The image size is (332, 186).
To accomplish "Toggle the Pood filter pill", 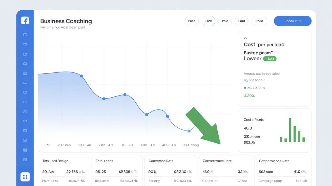I will 192,21.
